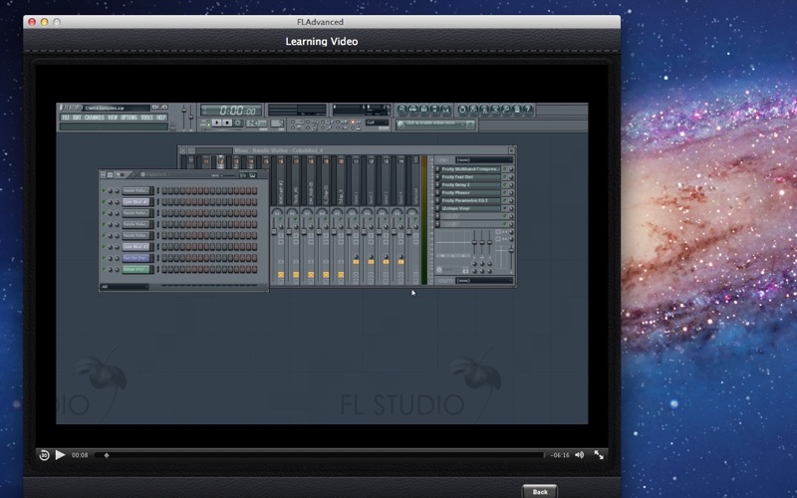Open the EDIT menu in the FL Studio video
The width and height of the screenshot is (797, 498).
point(77,118)
